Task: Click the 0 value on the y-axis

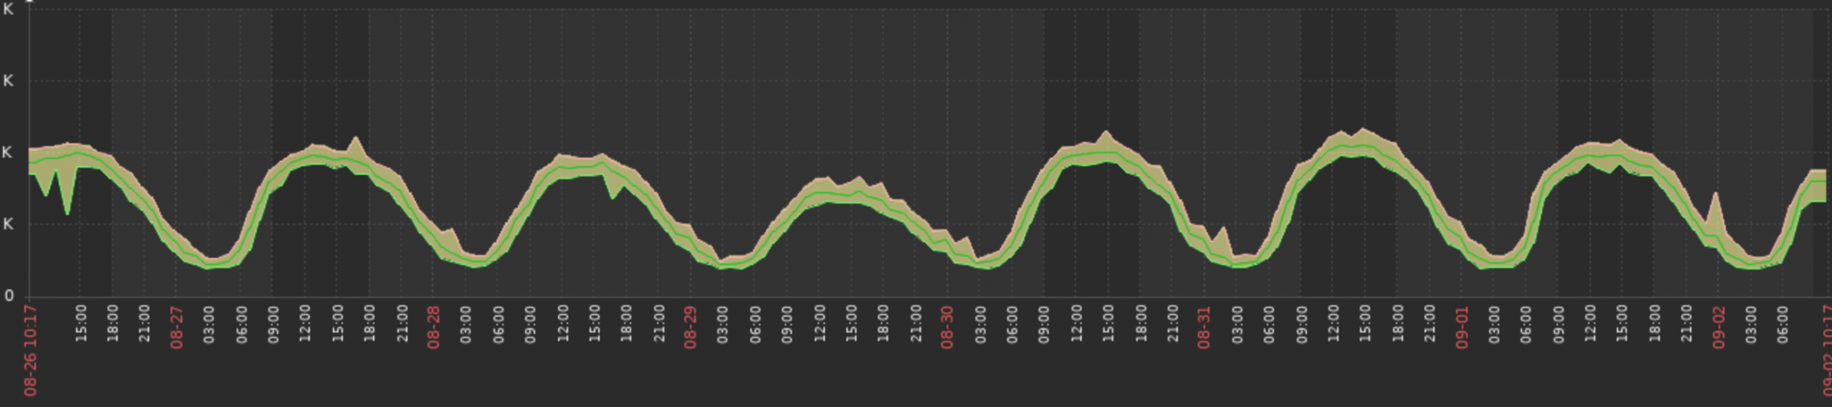Action: (x=9, y=296)
